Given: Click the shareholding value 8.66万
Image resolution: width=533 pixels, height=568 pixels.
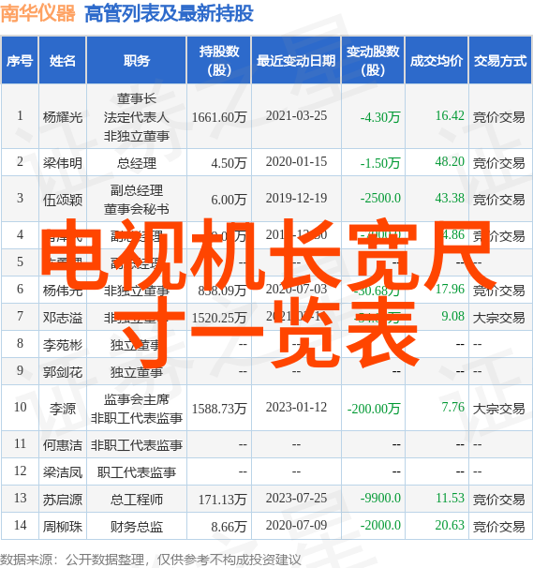Looking at the screenshot, I should point(229,527).
